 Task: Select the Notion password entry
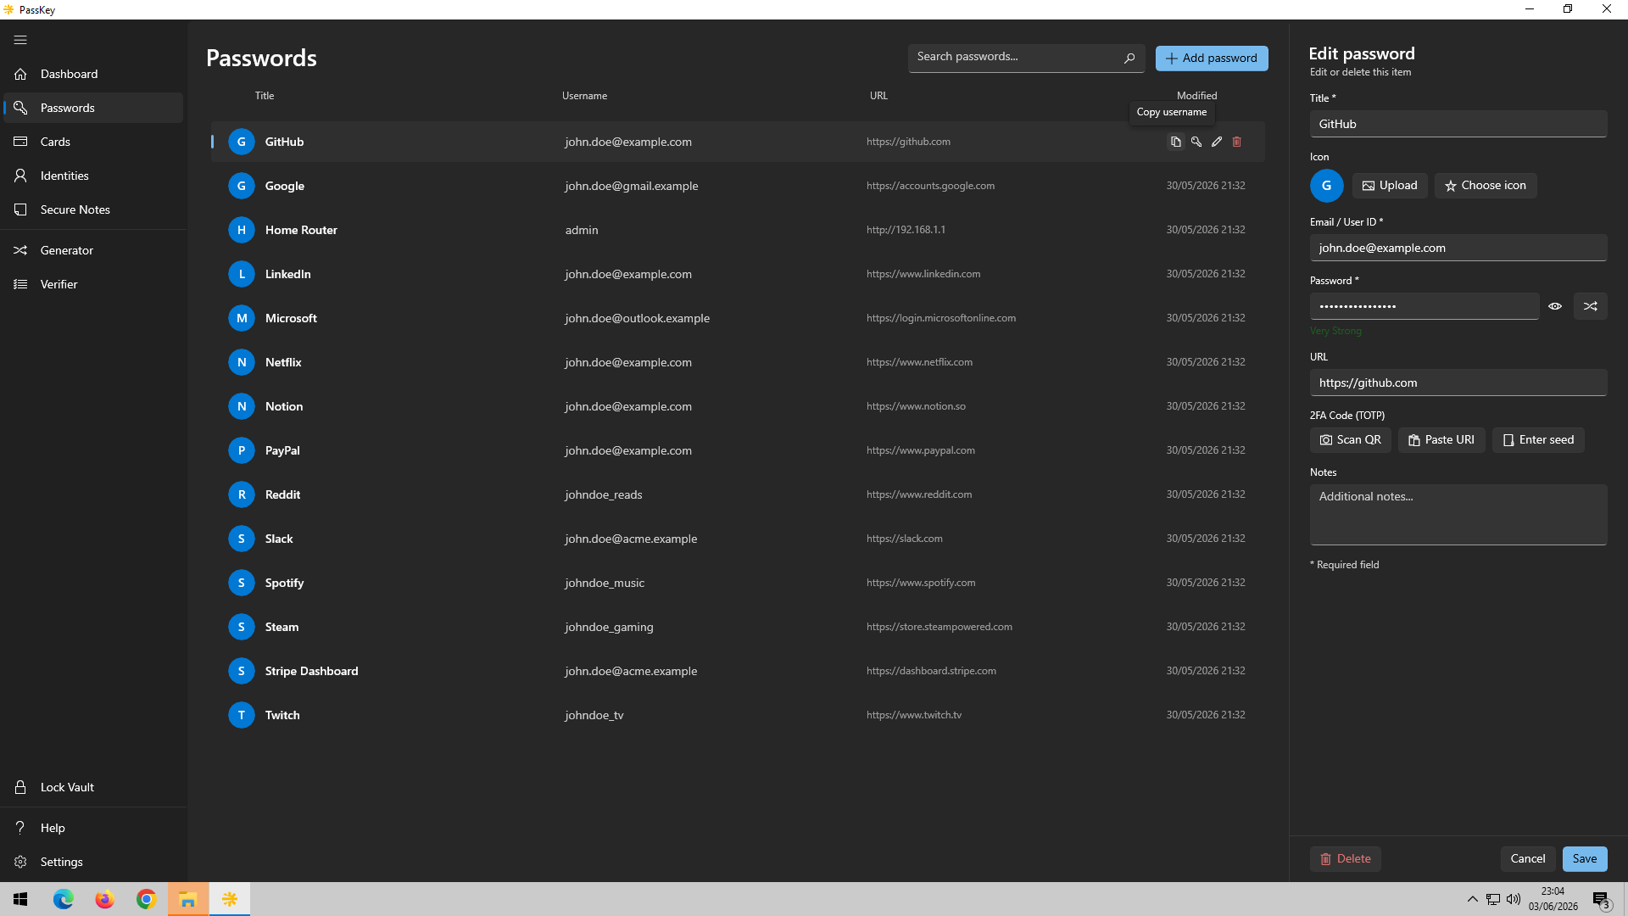738,406
